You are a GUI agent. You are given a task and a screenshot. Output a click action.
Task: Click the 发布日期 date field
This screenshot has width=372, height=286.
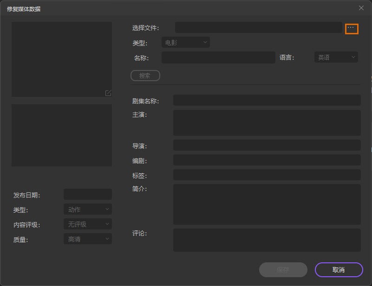pos(87,195)
